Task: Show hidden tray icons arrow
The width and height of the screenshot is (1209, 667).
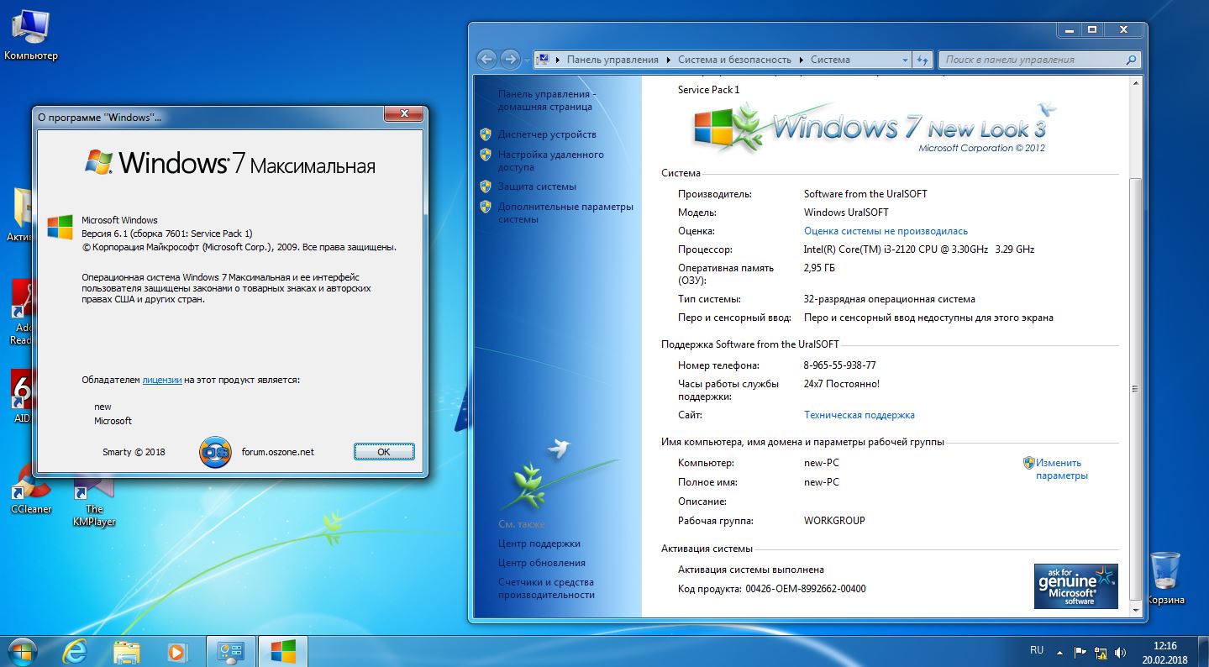Action: click(1060, 651)
